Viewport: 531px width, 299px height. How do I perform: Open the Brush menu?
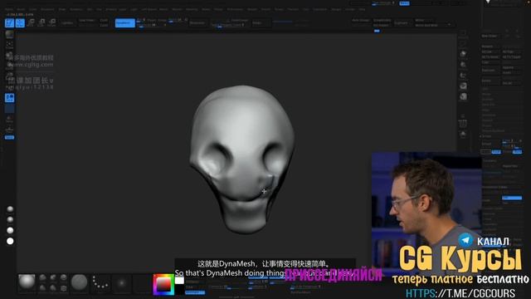21,9
